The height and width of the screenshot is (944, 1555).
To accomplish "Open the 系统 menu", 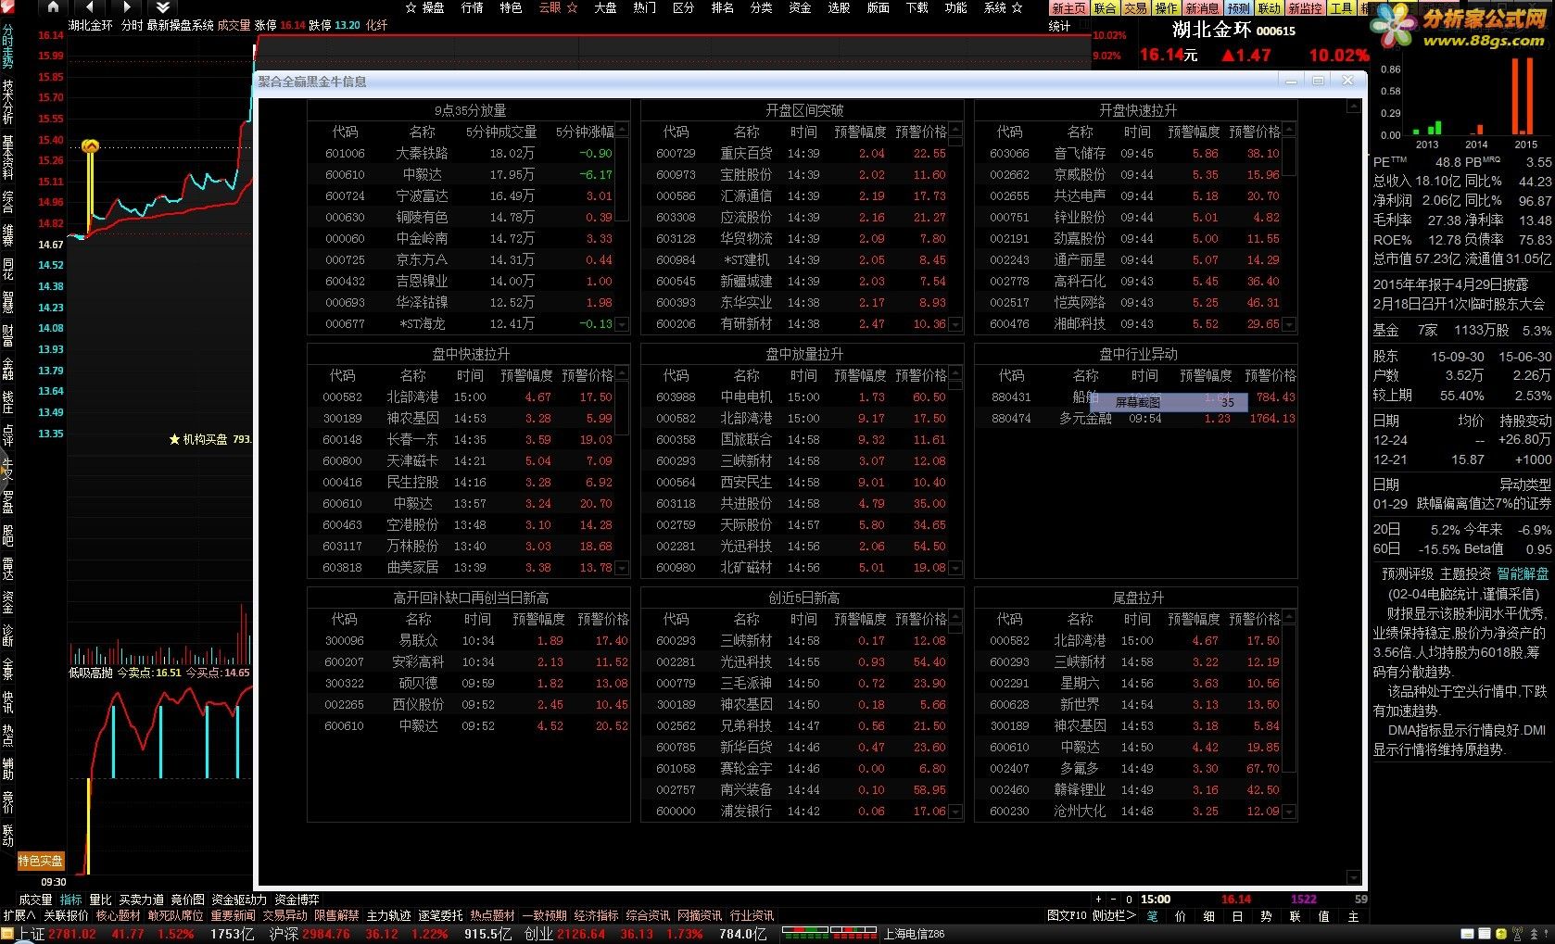I will pos(995,7).
